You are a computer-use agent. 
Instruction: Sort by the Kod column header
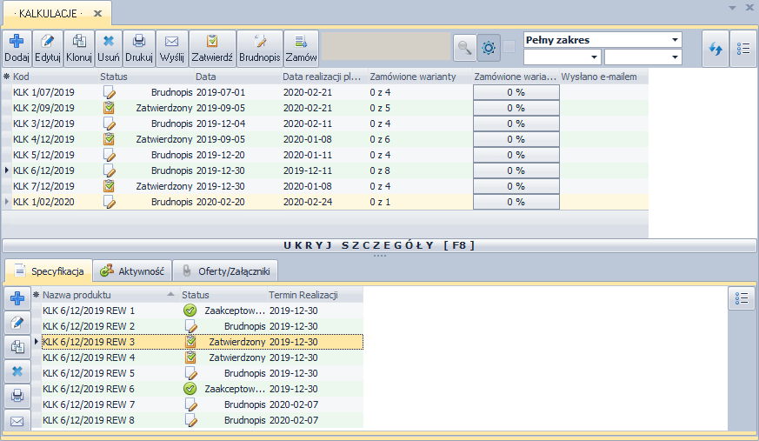(x=55, y=77)
